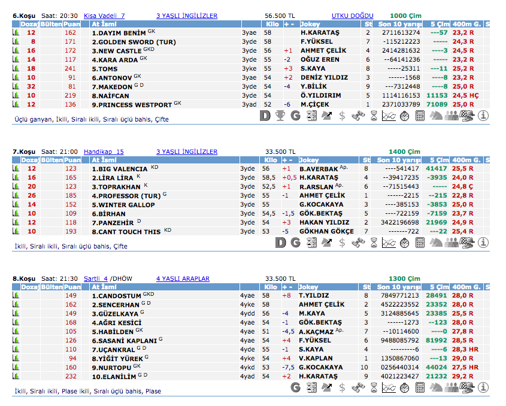Click the dollar sign icon for race 6
Viewport: 506px width, 406px height.
(342, 116)
